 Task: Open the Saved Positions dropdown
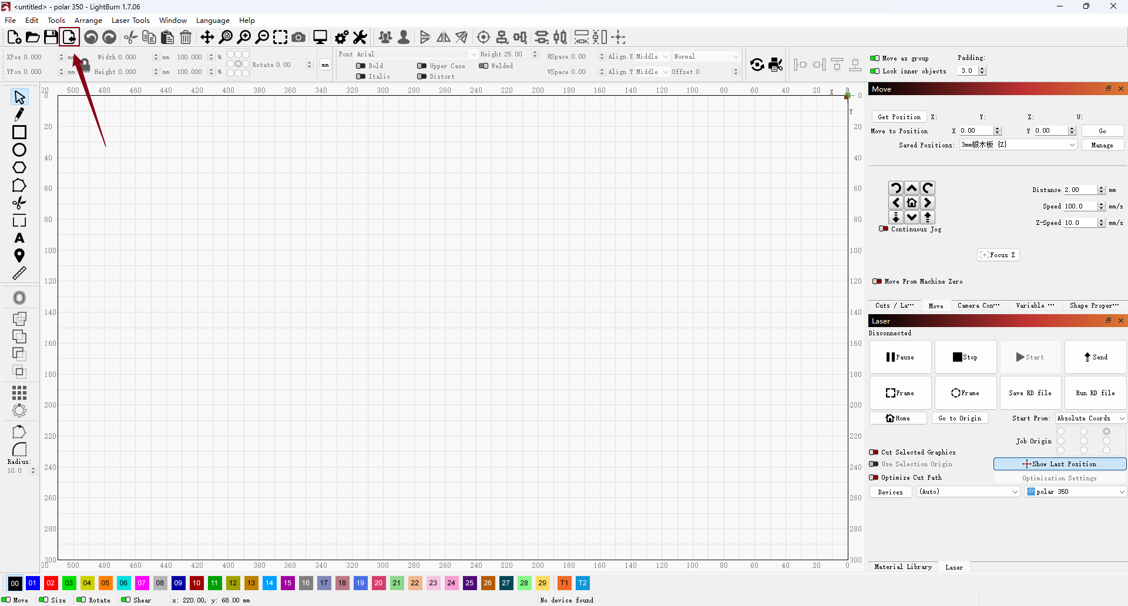pos(1018,144)
